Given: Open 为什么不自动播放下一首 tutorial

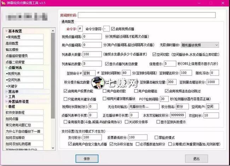Looking at the screenshot, I should click(x=24, y=131).
